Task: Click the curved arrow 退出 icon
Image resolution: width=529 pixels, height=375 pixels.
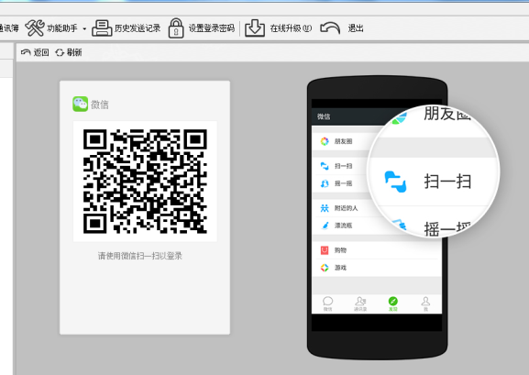Action: click(330, 28)
